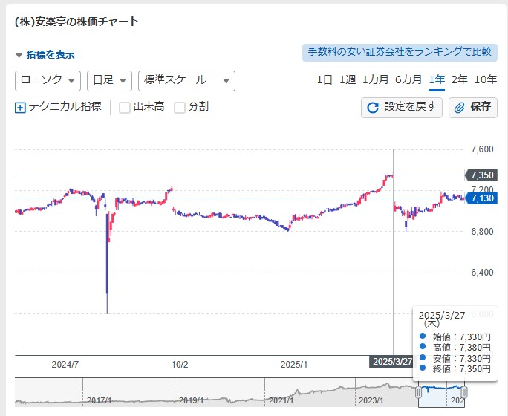
Task: Click the 設定を戻す reset button
Action: pyautogui.click(x=402, y=108)
